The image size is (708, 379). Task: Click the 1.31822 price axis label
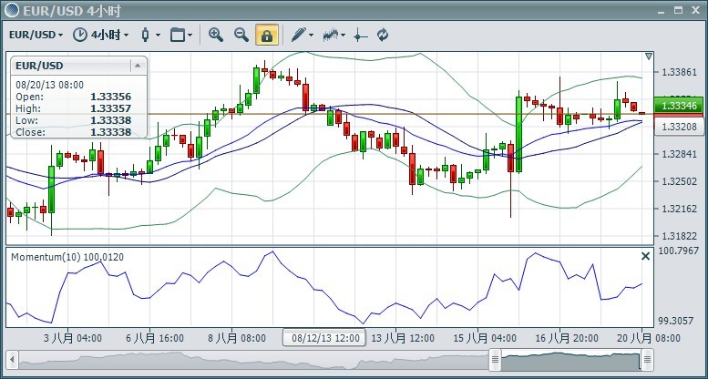point(679,236)
